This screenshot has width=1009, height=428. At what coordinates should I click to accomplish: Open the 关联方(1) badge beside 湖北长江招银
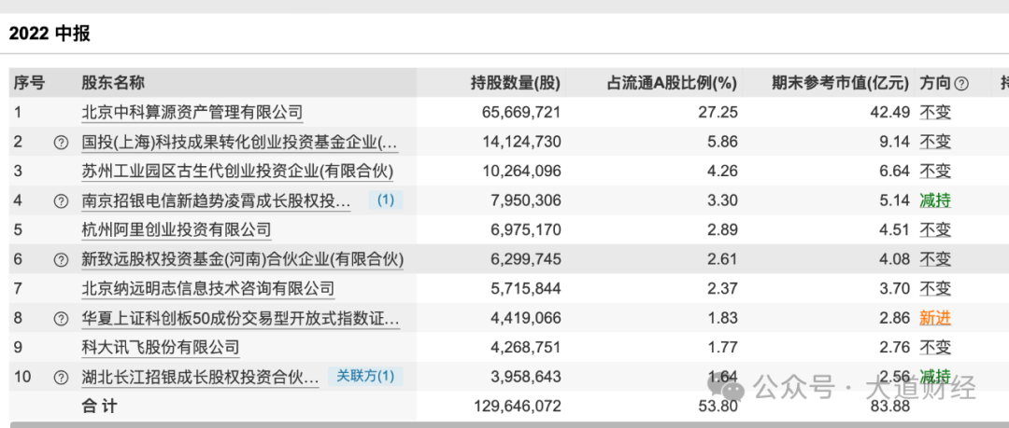365,376
